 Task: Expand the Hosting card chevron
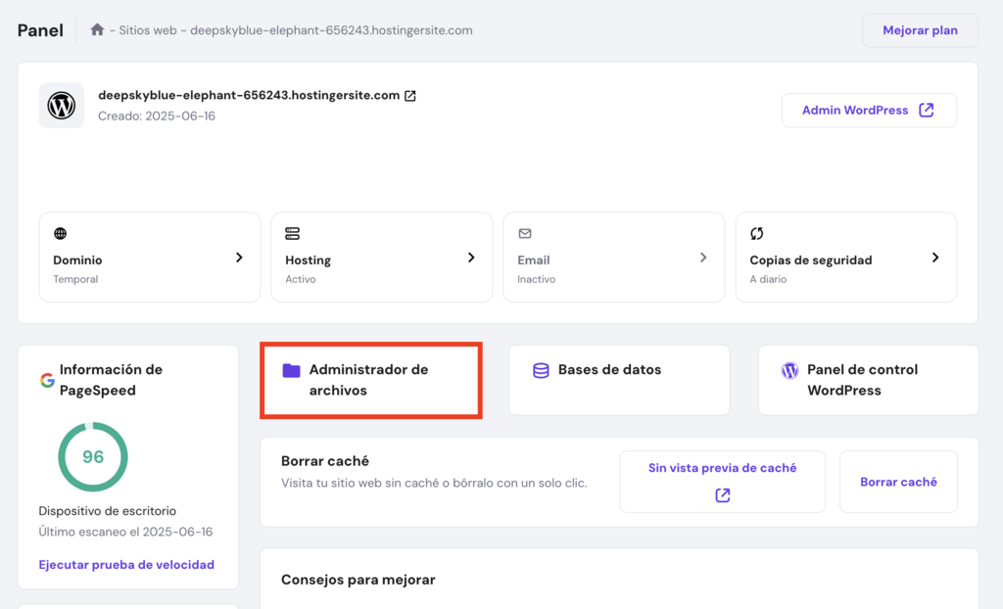pyautogui.click(x=470, y=258)
